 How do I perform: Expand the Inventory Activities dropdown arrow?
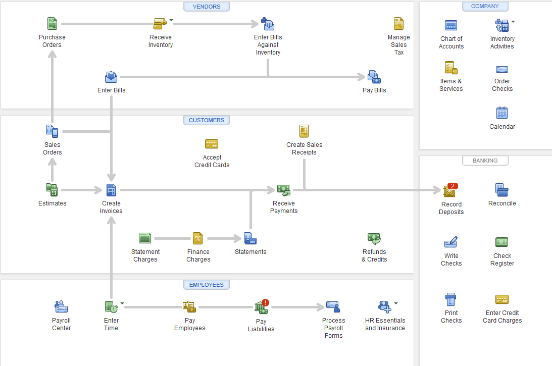click(x=513, y=22)
